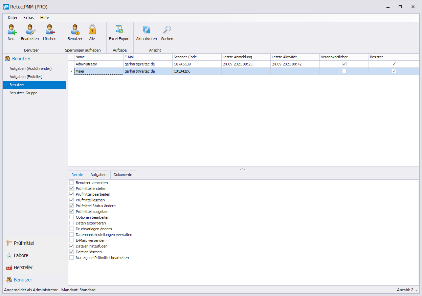Open Aufgaben (Ausführender) in sidebar

pyautogui.click(x=30, y=68)
